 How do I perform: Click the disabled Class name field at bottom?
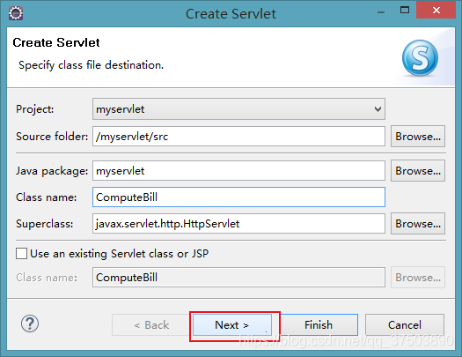238,278
